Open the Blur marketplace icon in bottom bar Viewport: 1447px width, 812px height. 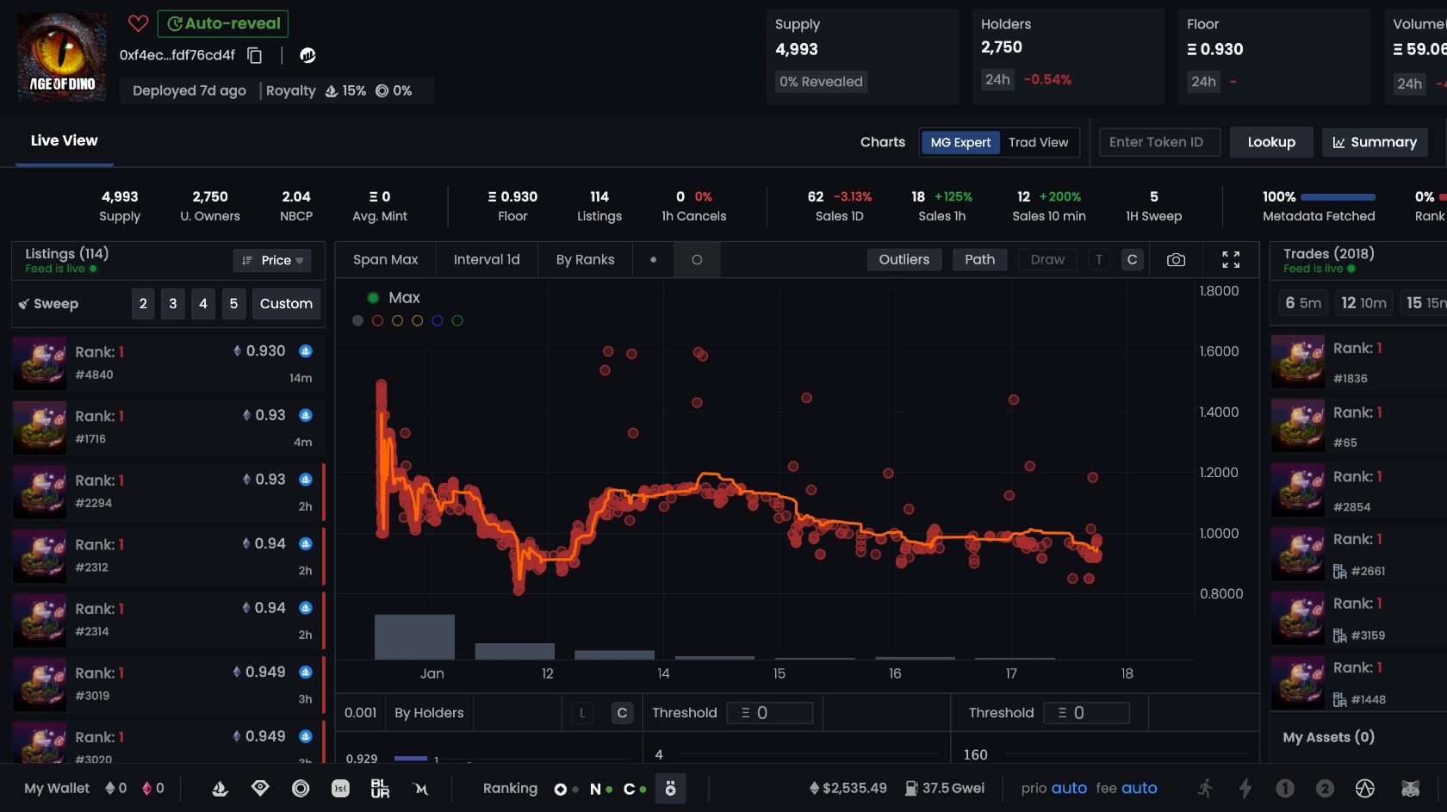click(380, 788)
